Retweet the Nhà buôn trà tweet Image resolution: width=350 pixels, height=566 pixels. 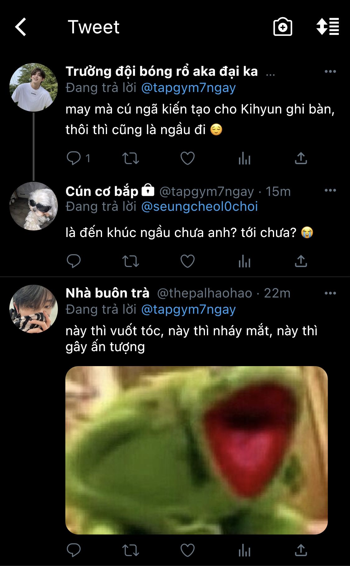130,550
